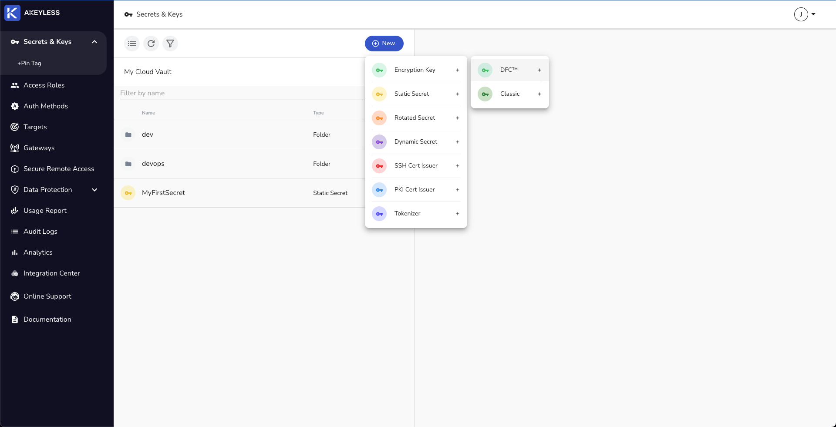Click the Filter by name field
The image size is (836, 427).
coord(242,93)
